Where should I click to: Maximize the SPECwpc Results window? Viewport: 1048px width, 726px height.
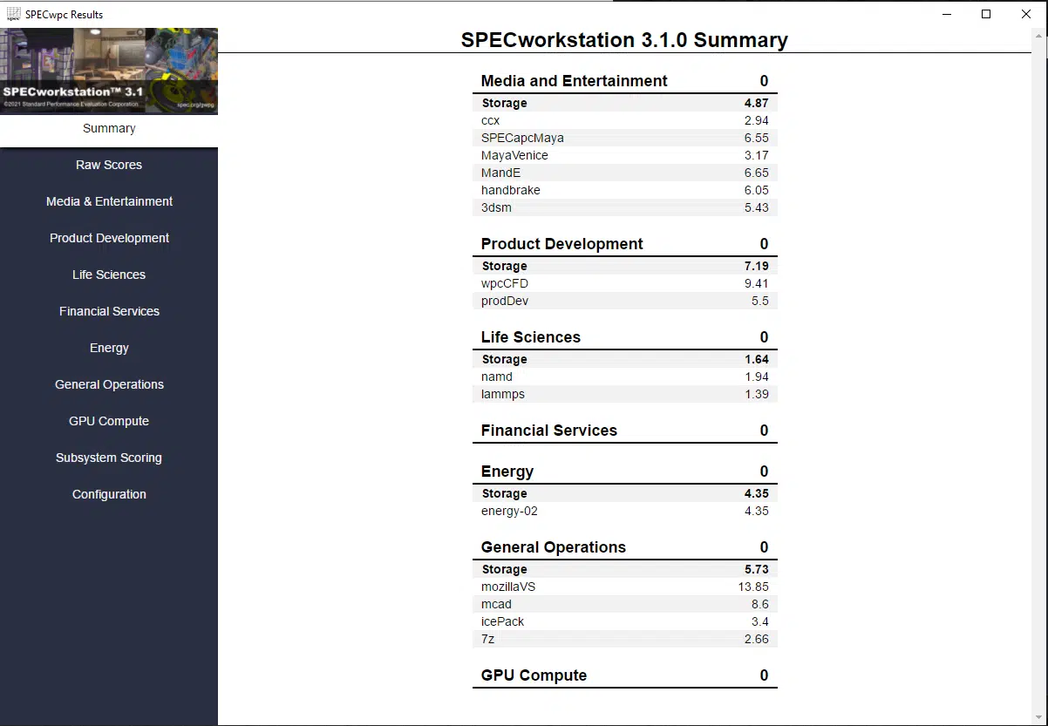point(986,14)
